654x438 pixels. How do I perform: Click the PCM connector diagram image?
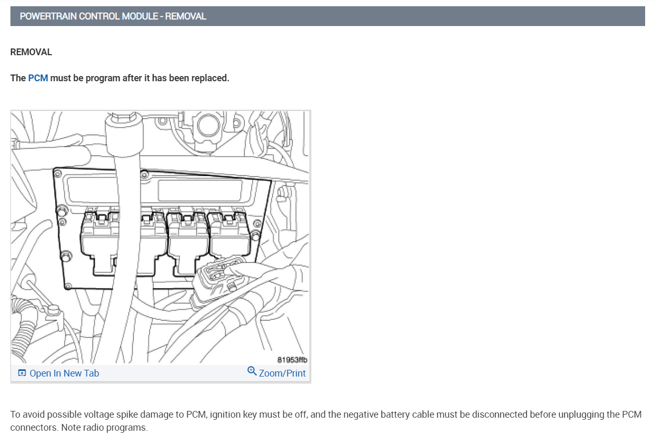tap(161, 237)
